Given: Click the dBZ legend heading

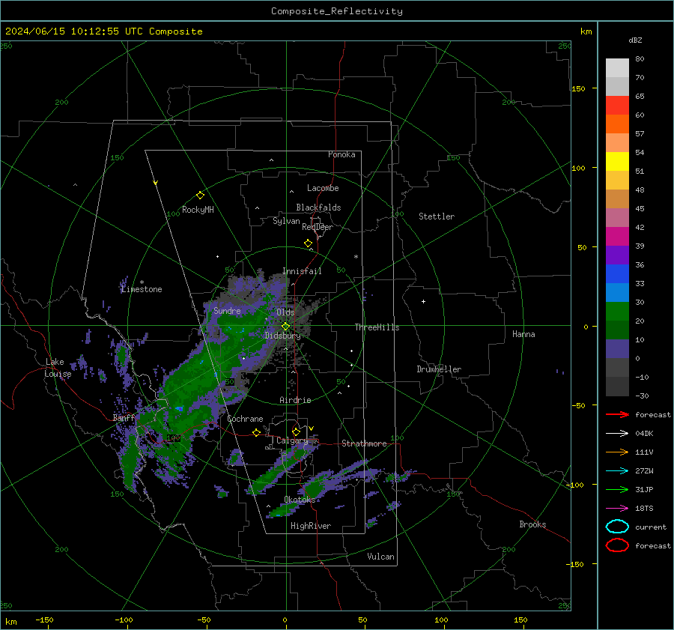Looking at the screenshot, I should tap(635, 40).
